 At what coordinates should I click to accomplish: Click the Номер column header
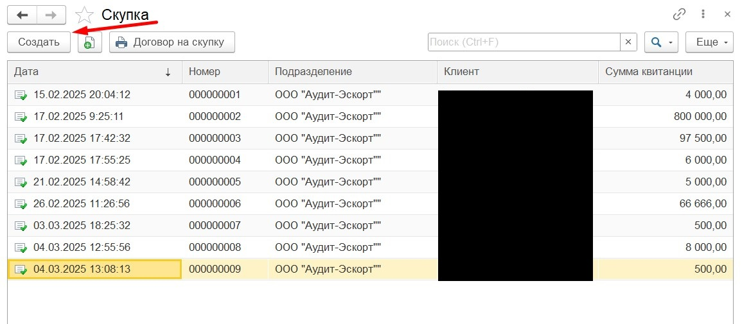(225, 72)
